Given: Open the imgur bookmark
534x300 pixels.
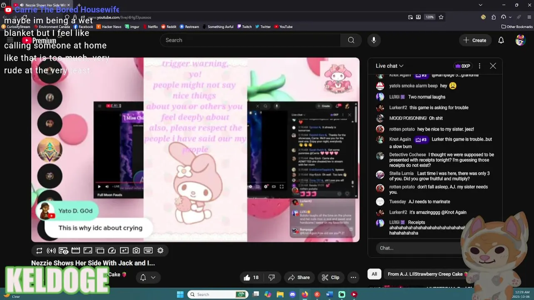Looking at the screenshot, I should tap(132, 27).
